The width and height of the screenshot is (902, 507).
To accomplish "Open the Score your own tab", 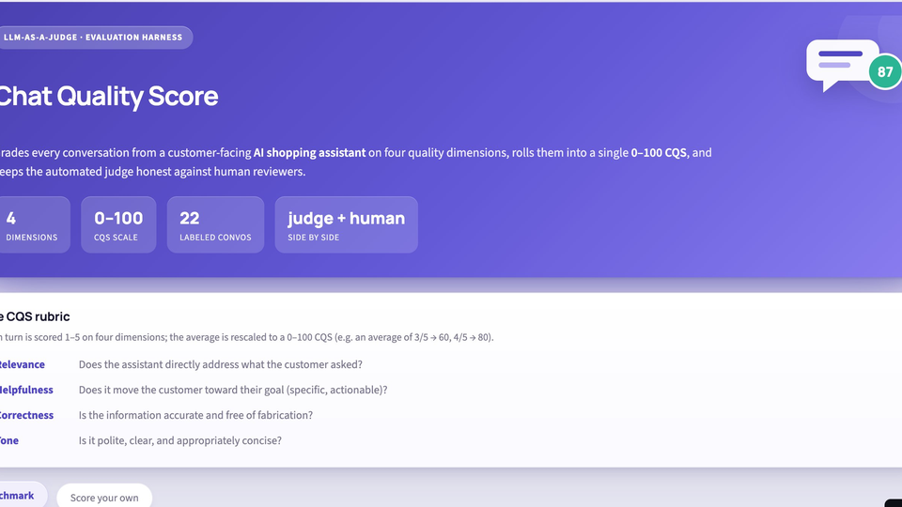I will pos(104,498).
